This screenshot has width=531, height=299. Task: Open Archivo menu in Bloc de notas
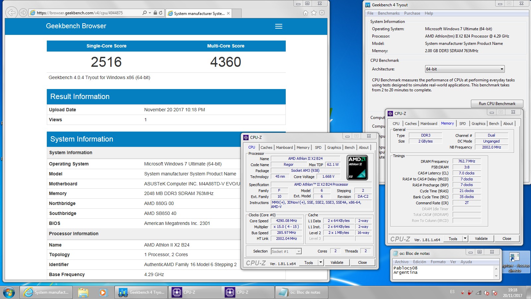402,262
